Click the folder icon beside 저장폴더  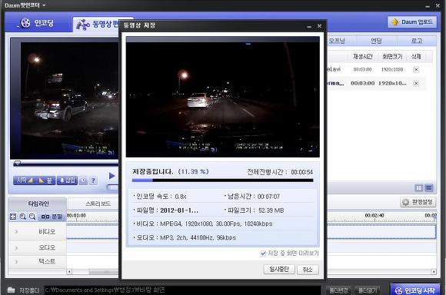[x=11, y=290]
